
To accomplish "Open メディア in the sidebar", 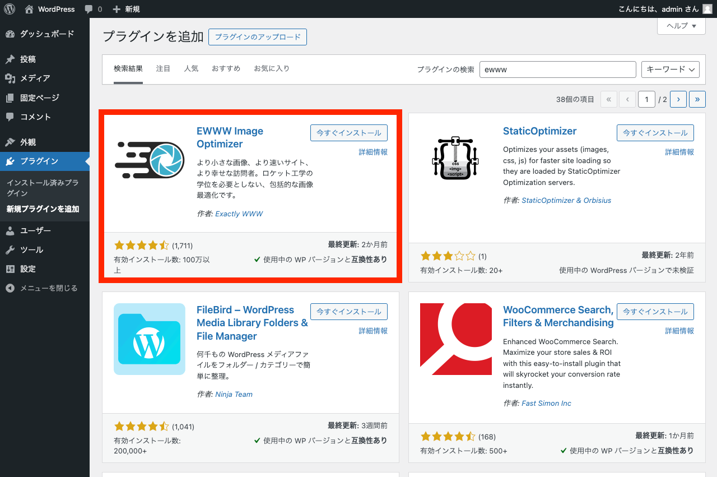I will click(x=45, y=78).
